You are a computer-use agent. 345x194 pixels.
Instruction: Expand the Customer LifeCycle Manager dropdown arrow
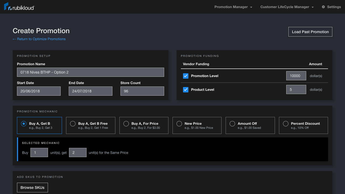(x=313, y=7)
